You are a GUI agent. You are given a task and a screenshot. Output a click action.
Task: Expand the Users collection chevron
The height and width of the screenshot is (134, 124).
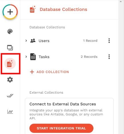(26, 41)
